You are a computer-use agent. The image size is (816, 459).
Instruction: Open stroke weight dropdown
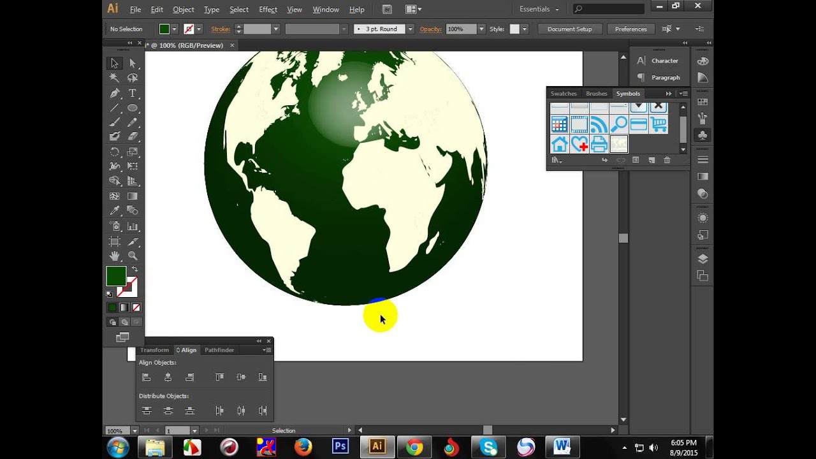(x=276, y=29)
